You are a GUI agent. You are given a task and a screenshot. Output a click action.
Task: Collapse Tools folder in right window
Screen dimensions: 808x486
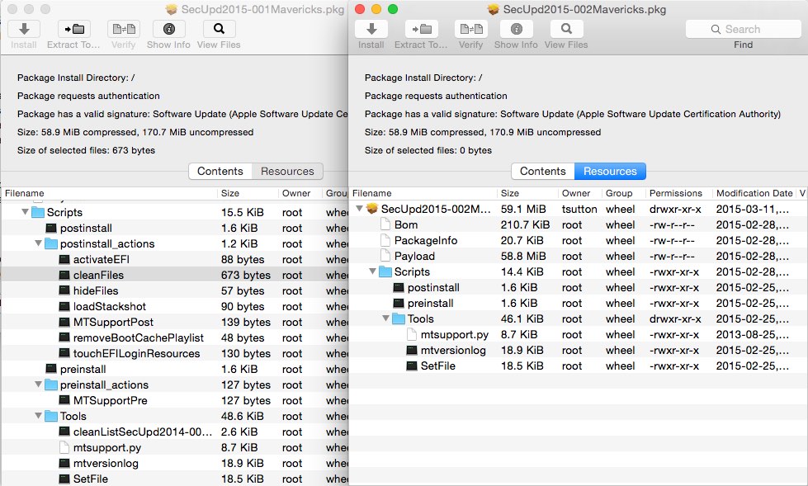coord(385,318)
